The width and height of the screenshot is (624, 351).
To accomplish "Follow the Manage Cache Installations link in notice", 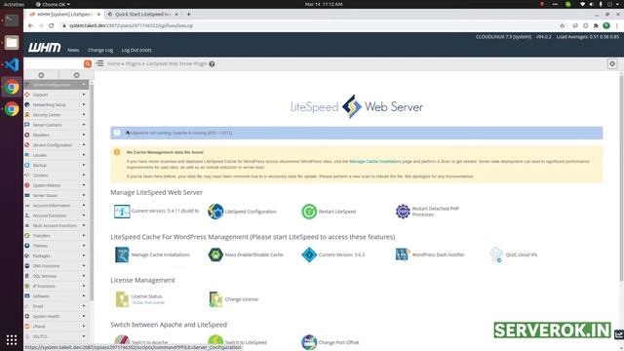I will (375, 162).
